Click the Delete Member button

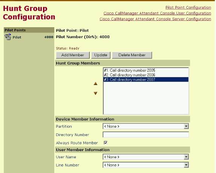[132, 55]
